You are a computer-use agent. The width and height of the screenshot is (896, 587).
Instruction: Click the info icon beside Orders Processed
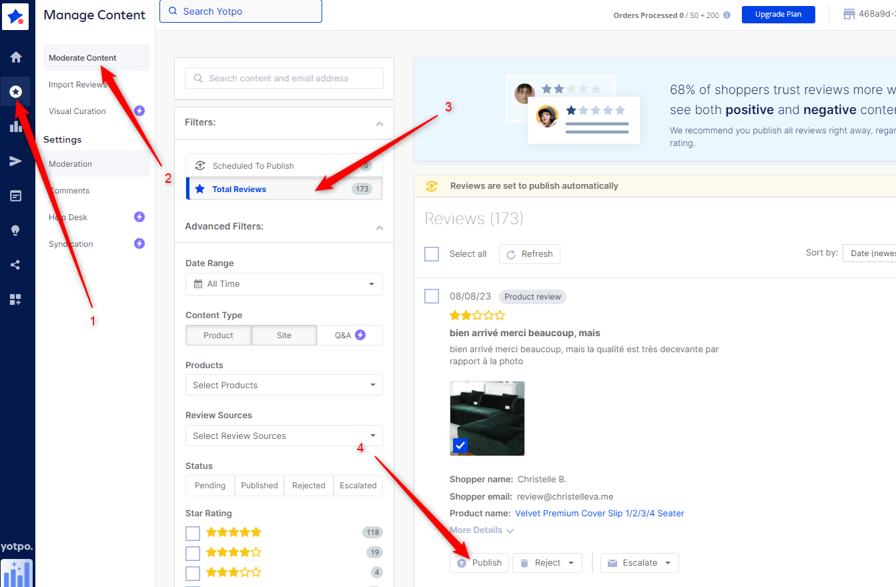(727, 15)
